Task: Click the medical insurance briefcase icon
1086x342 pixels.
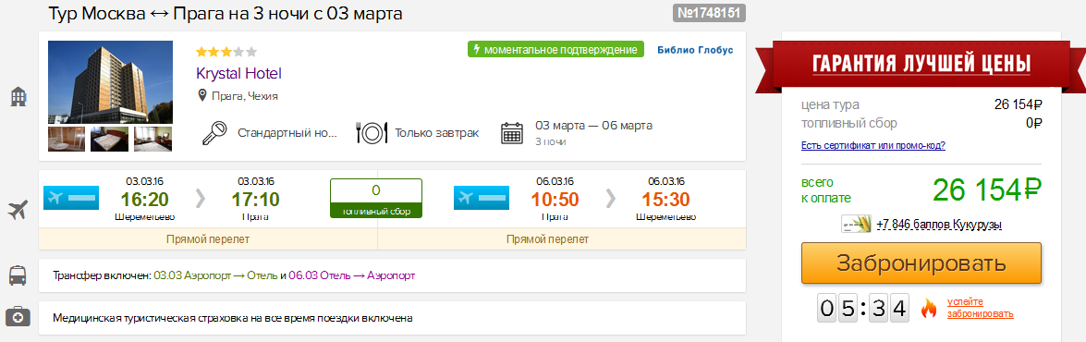Action: coord(18,317)
